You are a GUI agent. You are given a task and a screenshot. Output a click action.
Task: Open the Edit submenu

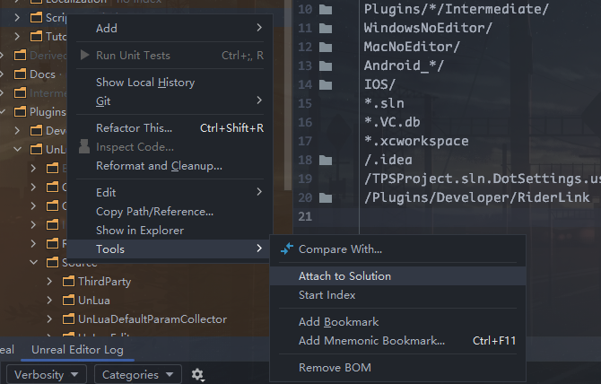pyautogui.click(x=170, y=192)
